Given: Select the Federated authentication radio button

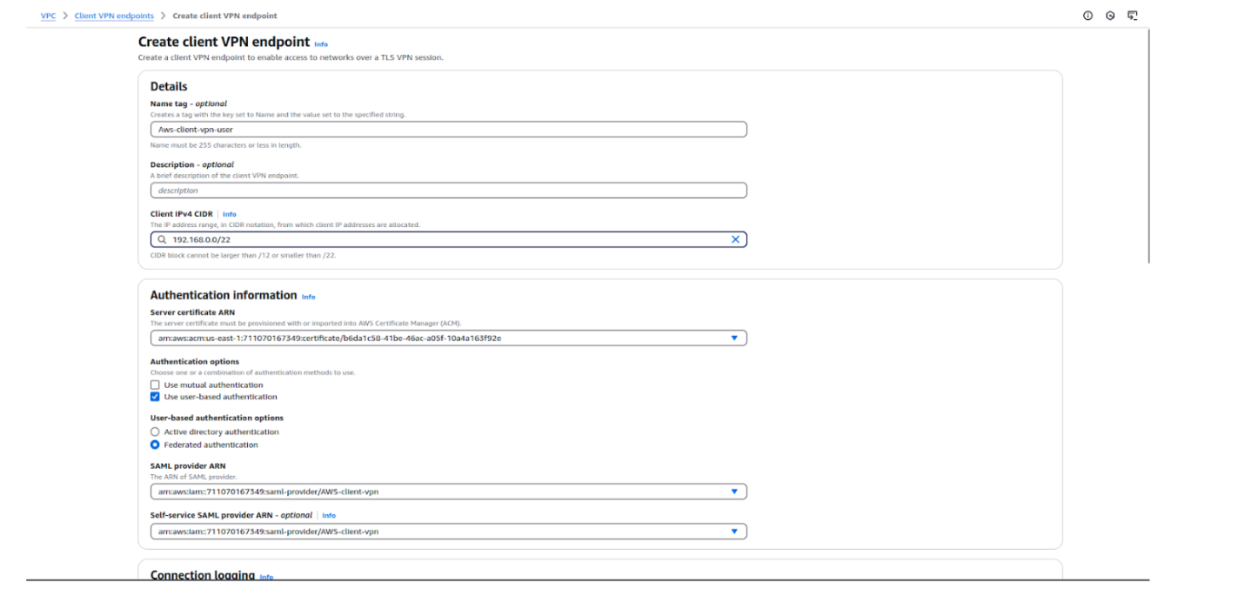Looking at the screenshot, I should 155,445.
